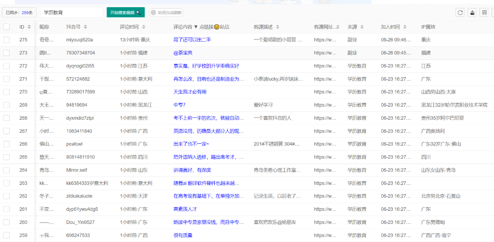The height and width of the screenshot is (242, 494).
Task: Click 客源描述 一个喜欢抖音的人 cell
Action: (272, 118)
